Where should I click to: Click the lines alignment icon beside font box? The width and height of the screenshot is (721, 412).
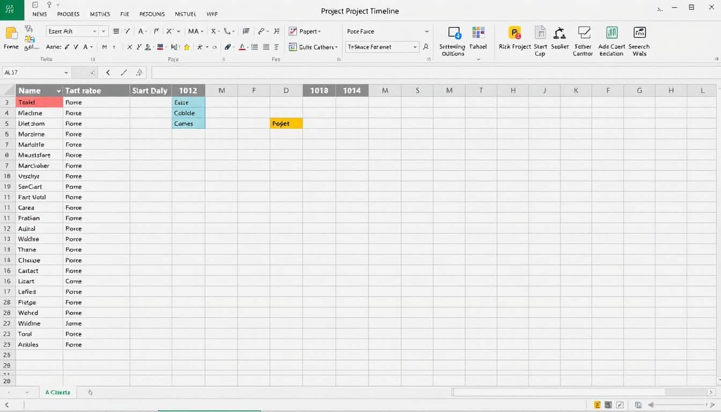(x=116, y=31)
